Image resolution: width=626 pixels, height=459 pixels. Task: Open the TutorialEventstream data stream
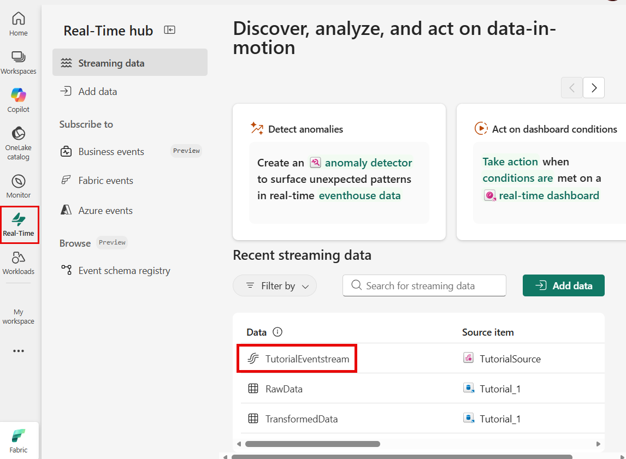[307, 359]
